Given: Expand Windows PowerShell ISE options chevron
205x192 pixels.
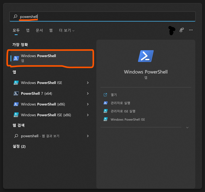Looking at the screenshot, I should tap(88, 83).
